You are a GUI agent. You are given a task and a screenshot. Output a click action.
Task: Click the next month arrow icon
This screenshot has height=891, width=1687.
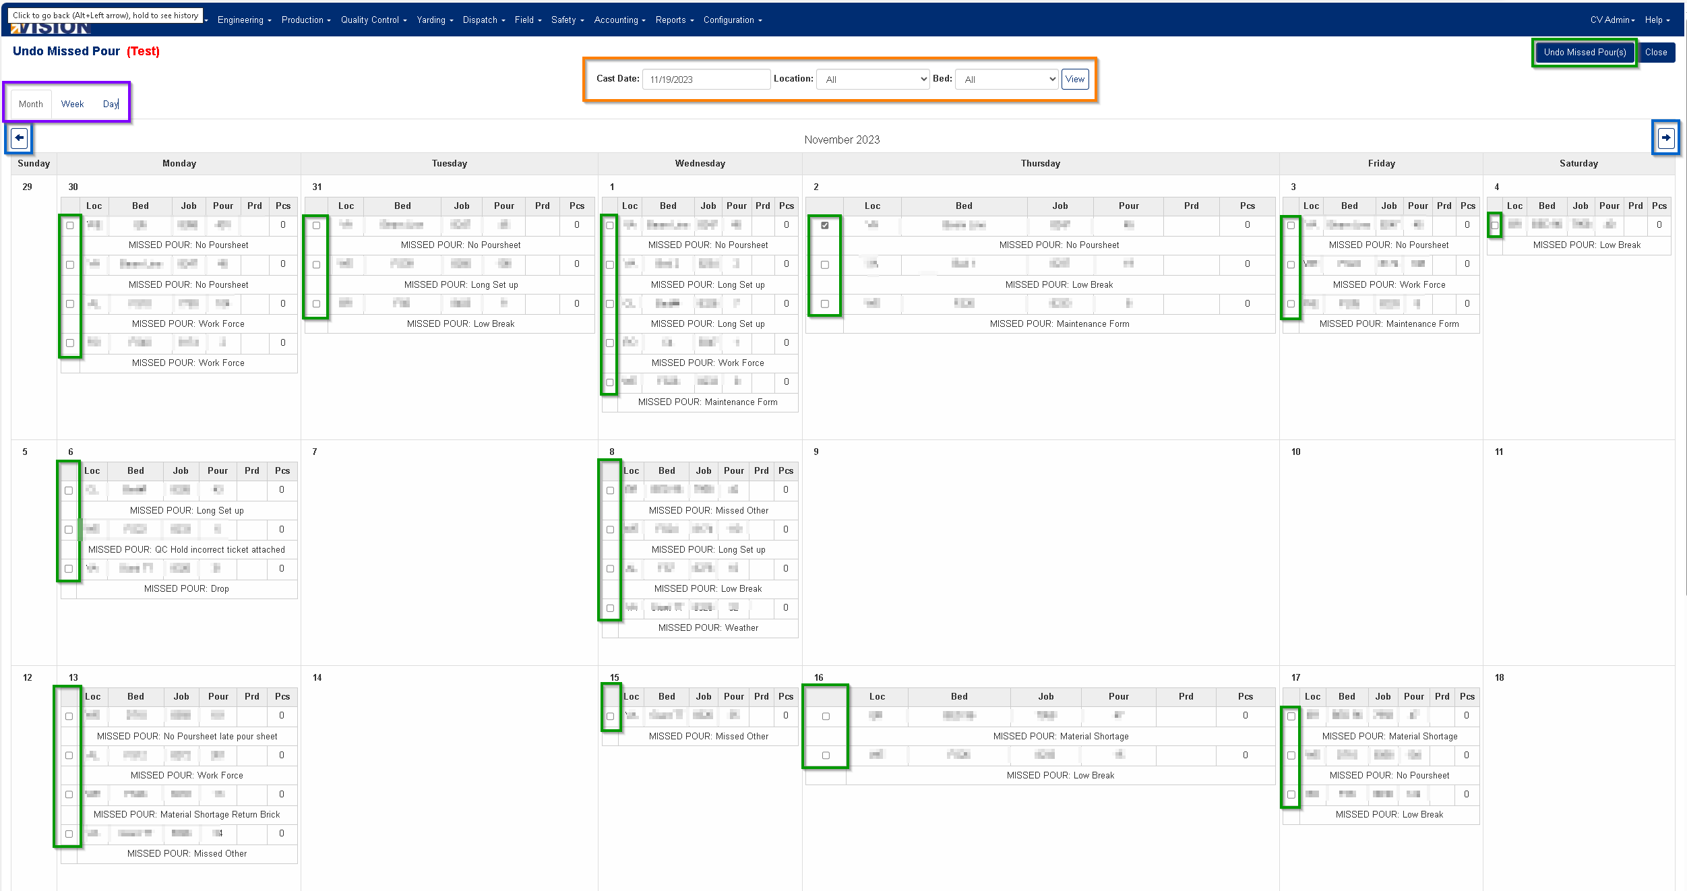tap(1665, 138)
